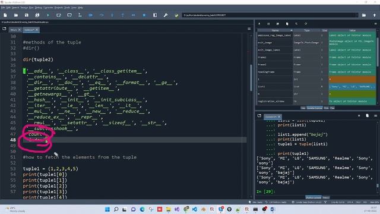This screenshot has width=380, height=214.
Task: Sort variables by the Type column
Action: 307,30
